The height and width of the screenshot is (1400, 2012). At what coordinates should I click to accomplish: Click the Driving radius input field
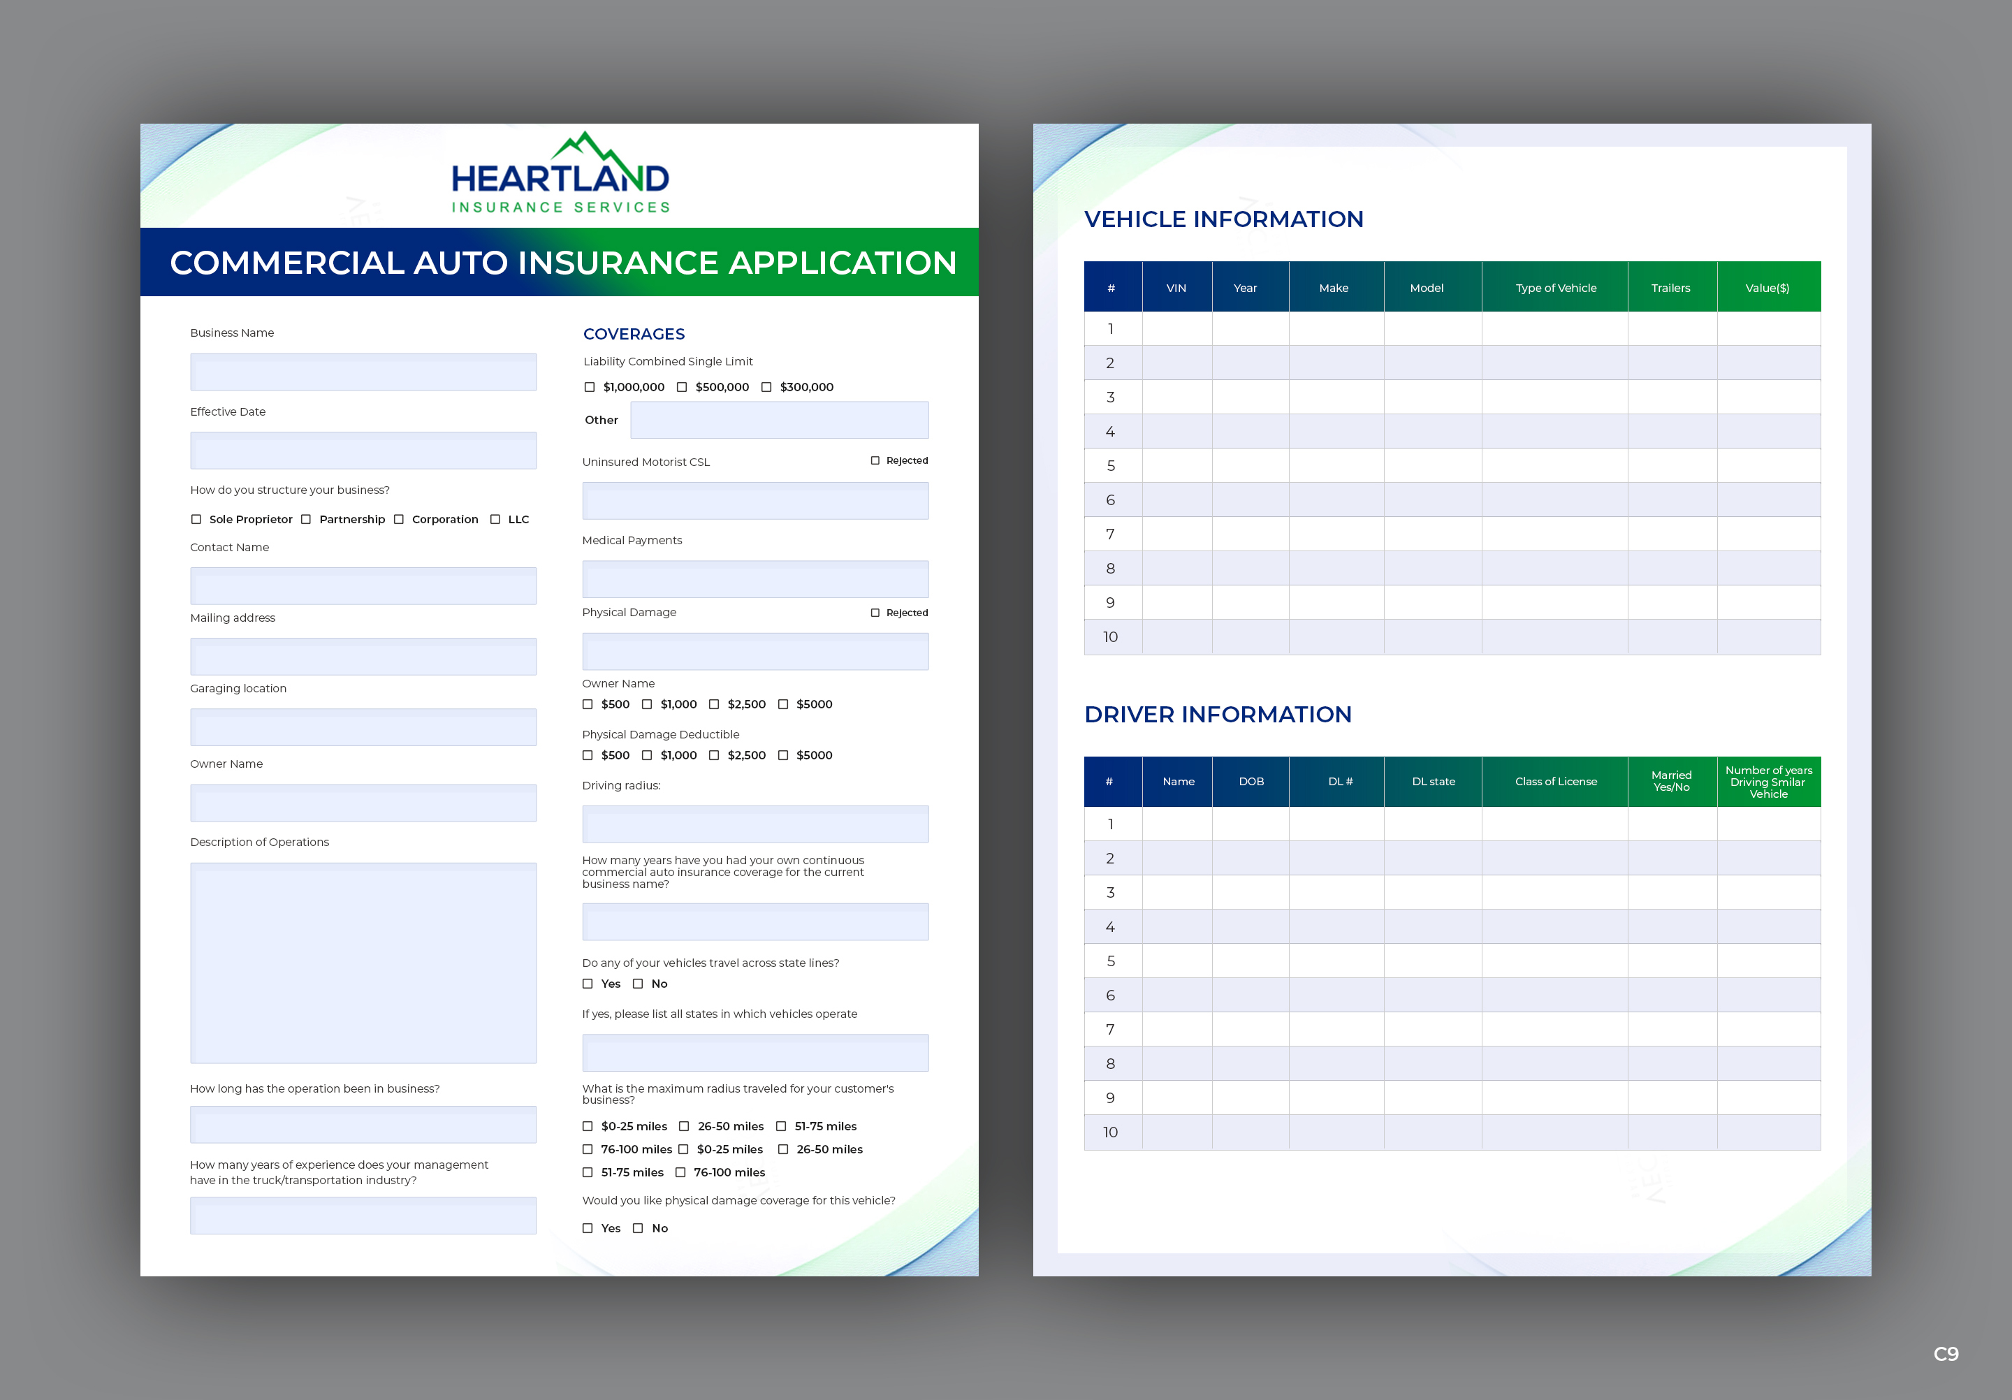pos(754,824)
